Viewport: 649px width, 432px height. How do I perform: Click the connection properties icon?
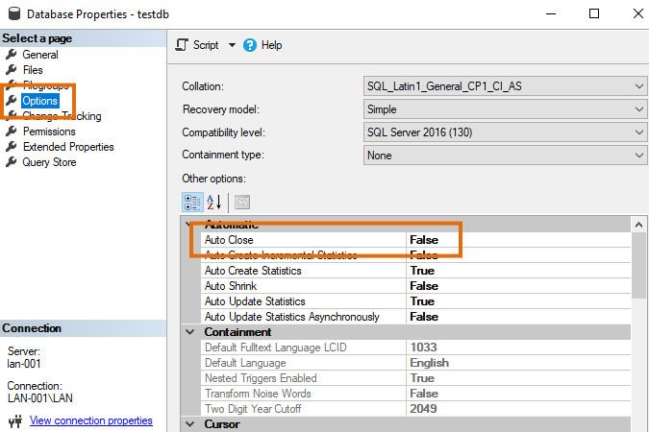pos(14,420)
